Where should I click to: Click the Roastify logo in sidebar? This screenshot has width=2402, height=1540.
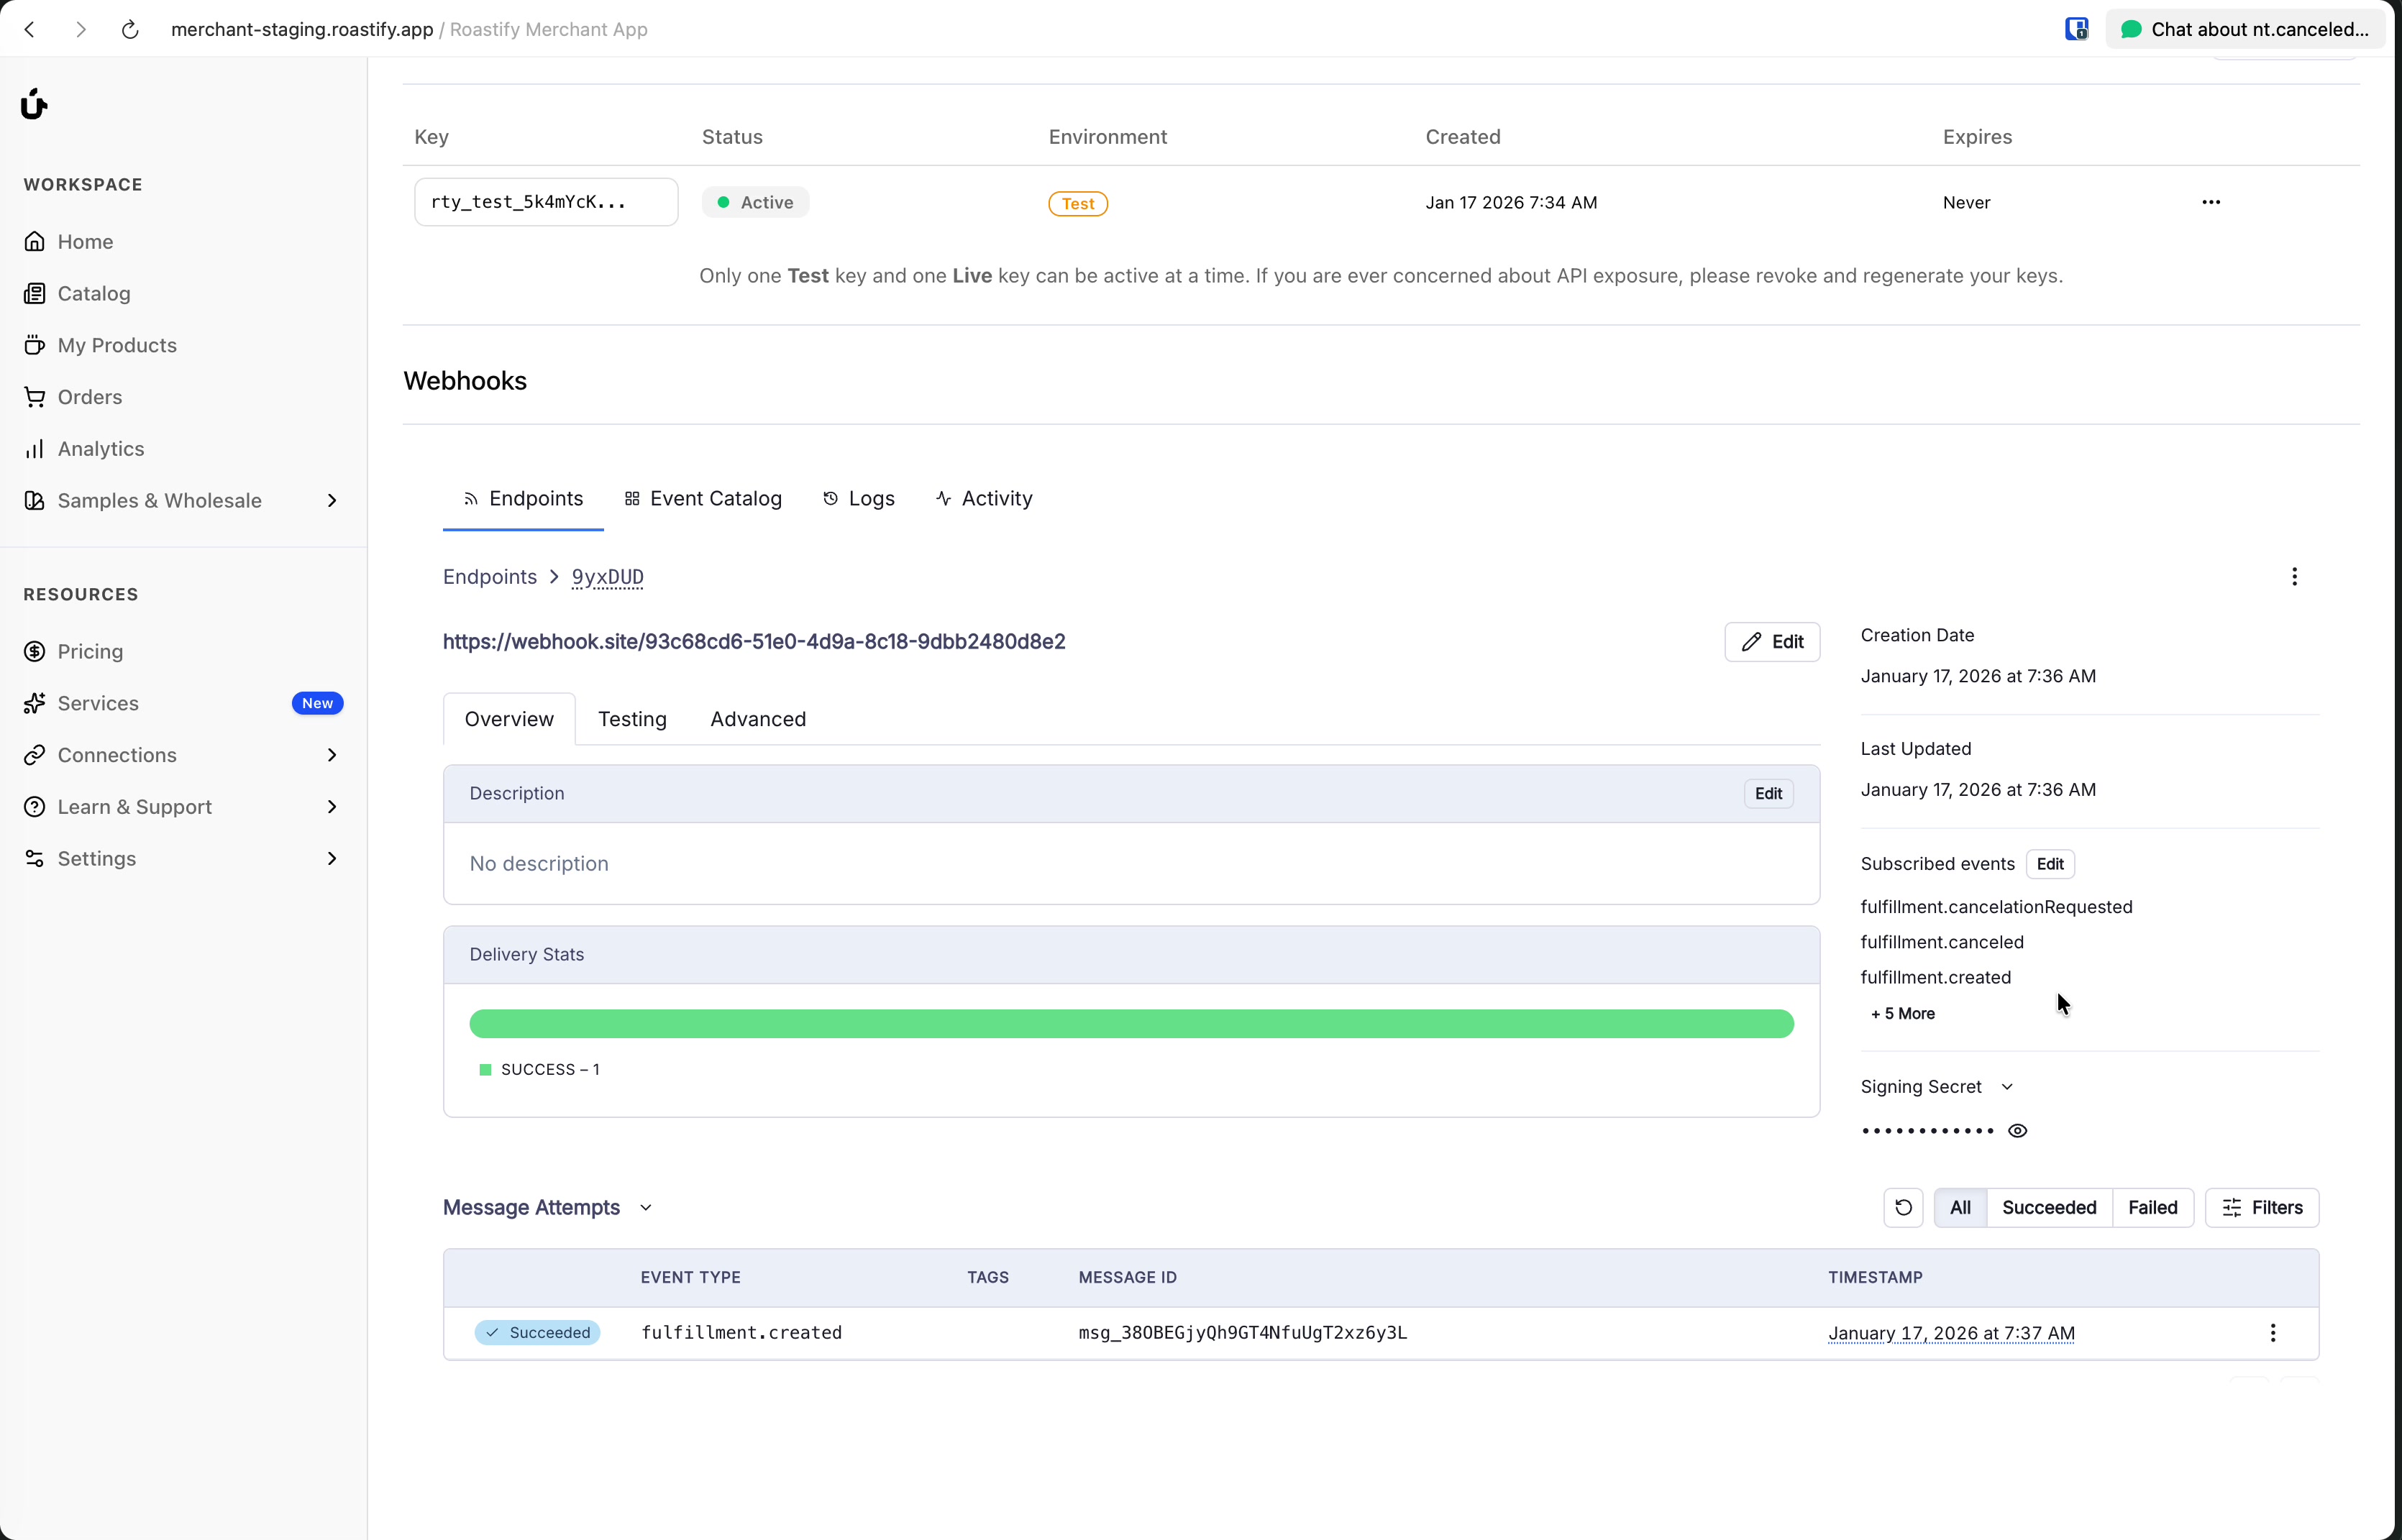[34, 104]
